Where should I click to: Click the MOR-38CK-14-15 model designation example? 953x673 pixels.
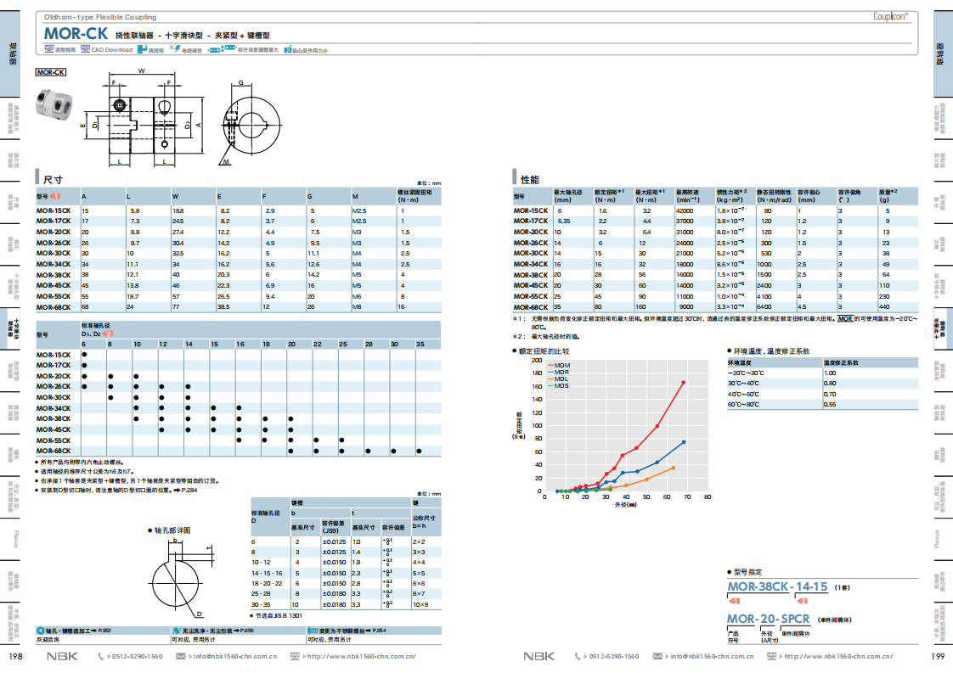pos(777,586)
